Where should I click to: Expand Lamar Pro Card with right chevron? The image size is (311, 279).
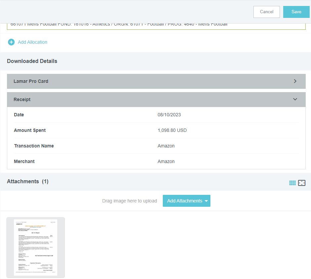pos(295,81)
